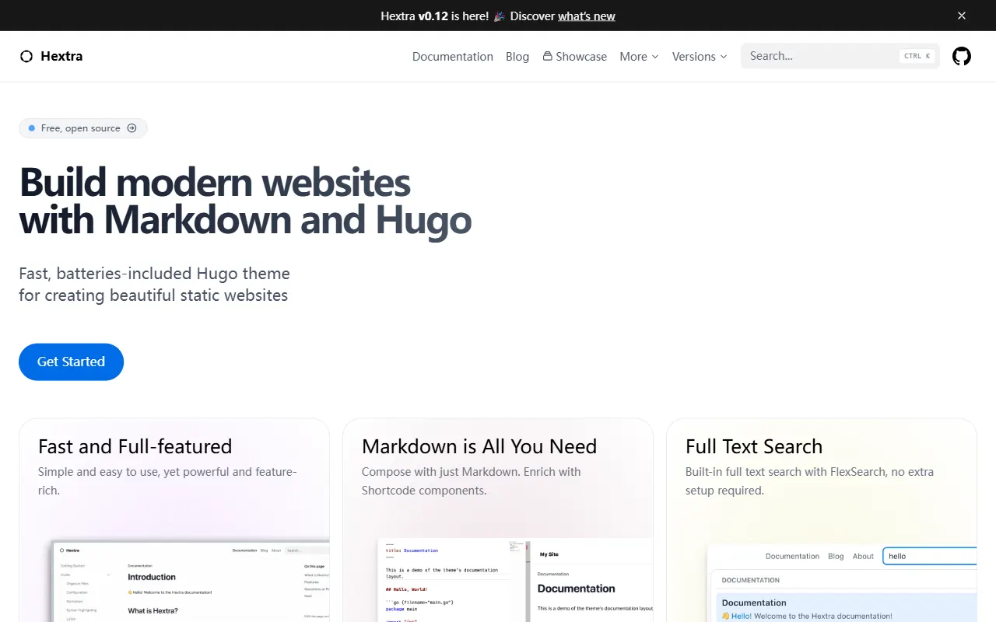
Task: Open the Versions dropdown
Action: click(700, 56)
